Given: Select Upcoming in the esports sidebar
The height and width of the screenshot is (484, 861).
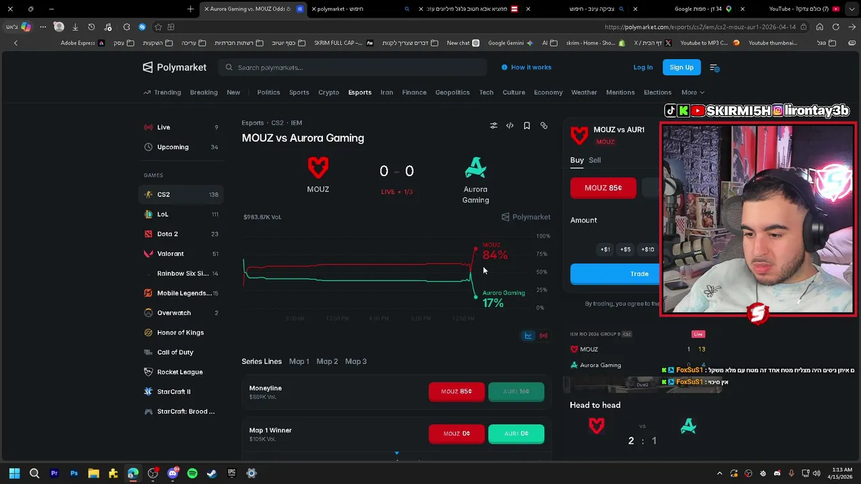Looking at the screenshot, I should pyautogui.click(x=181, y=147).
